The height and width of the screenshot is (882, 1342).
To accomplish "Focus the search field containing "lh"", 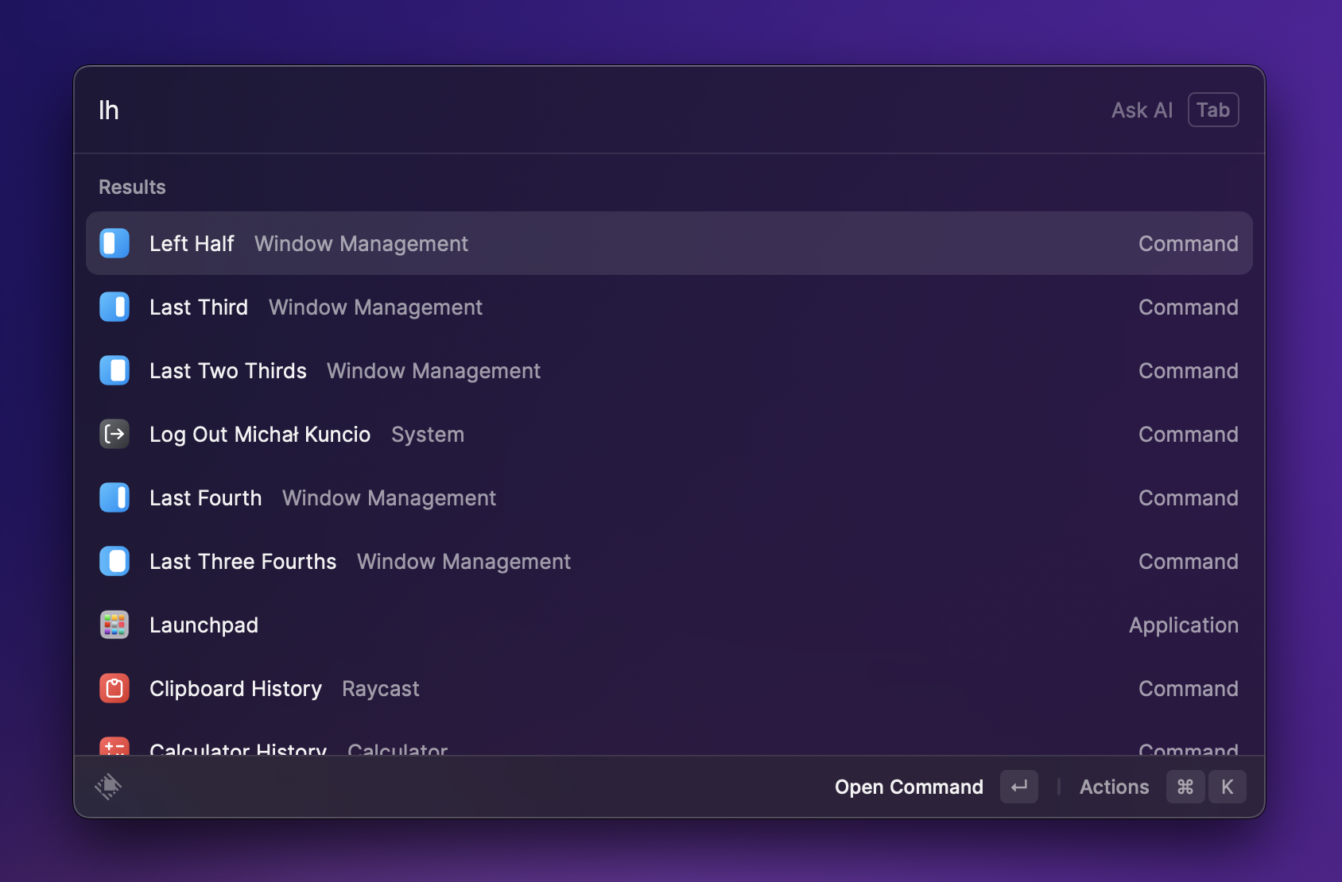I will (x=588, y=110).
